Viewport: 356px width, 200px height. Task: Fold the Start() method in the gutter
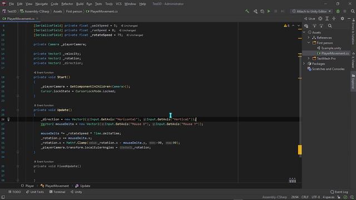pyautogui.click(x=18, y=77)
